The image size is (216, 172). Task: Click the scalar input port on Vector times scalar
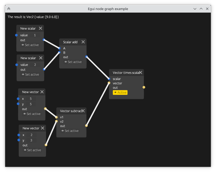click(x=109, y=79)
